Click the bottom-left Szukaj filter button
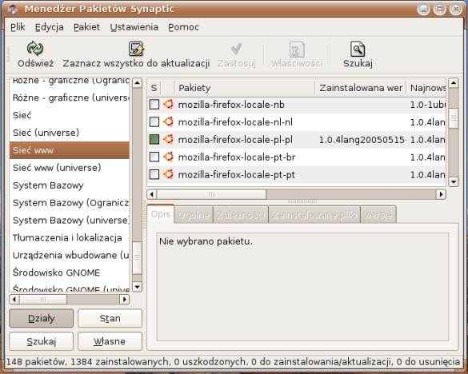Screen dimensions: 468x374 [x=41, y=341]
